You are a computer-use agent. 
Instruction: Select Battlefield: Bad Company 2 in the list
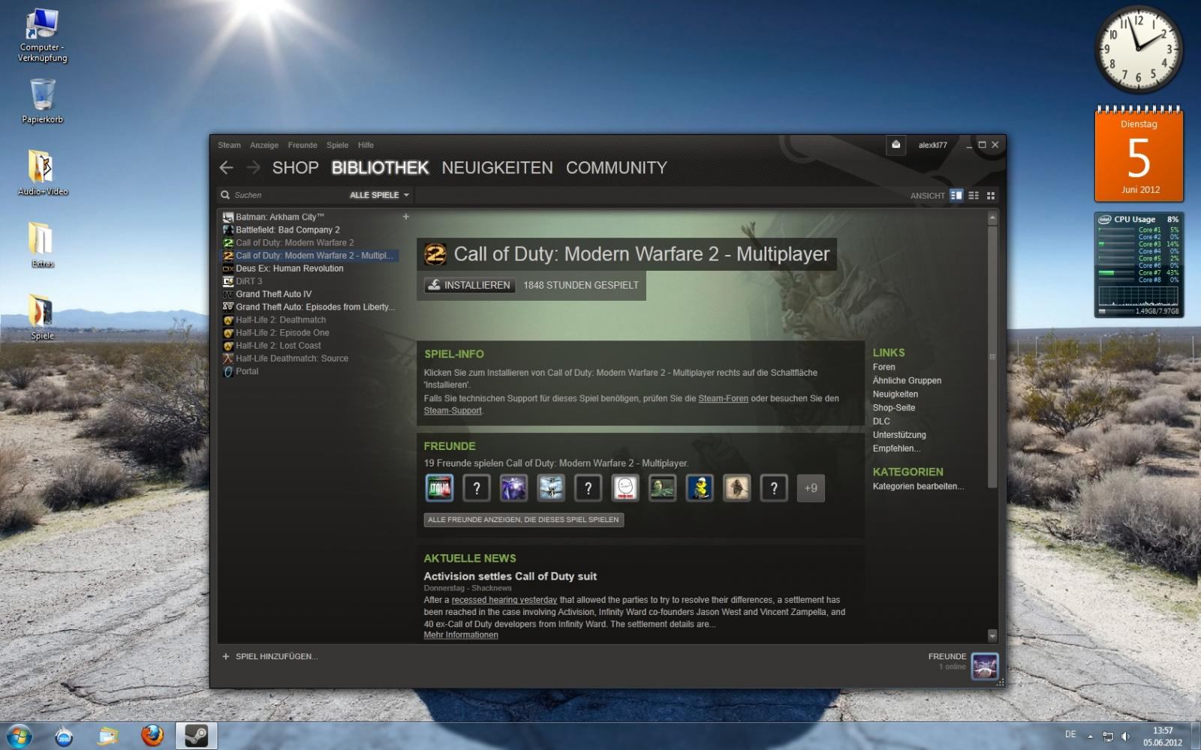(x=287, y=229)
